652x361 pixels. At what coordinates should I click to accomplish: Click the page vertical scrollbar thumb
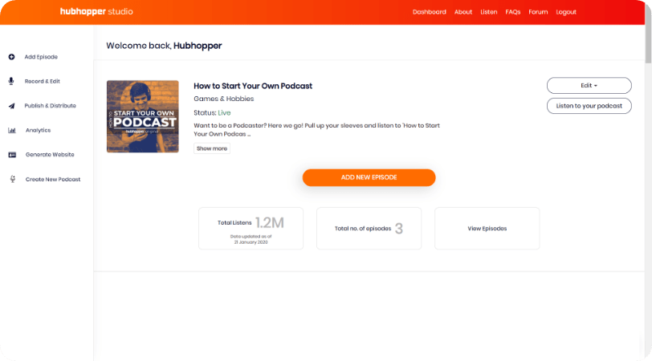pyautogui.click(x=648, y=32)
